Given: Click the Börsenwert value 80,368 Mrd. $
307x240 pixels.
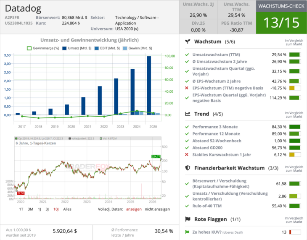Looking at the screenshot, I should click(x=74, y=18).
